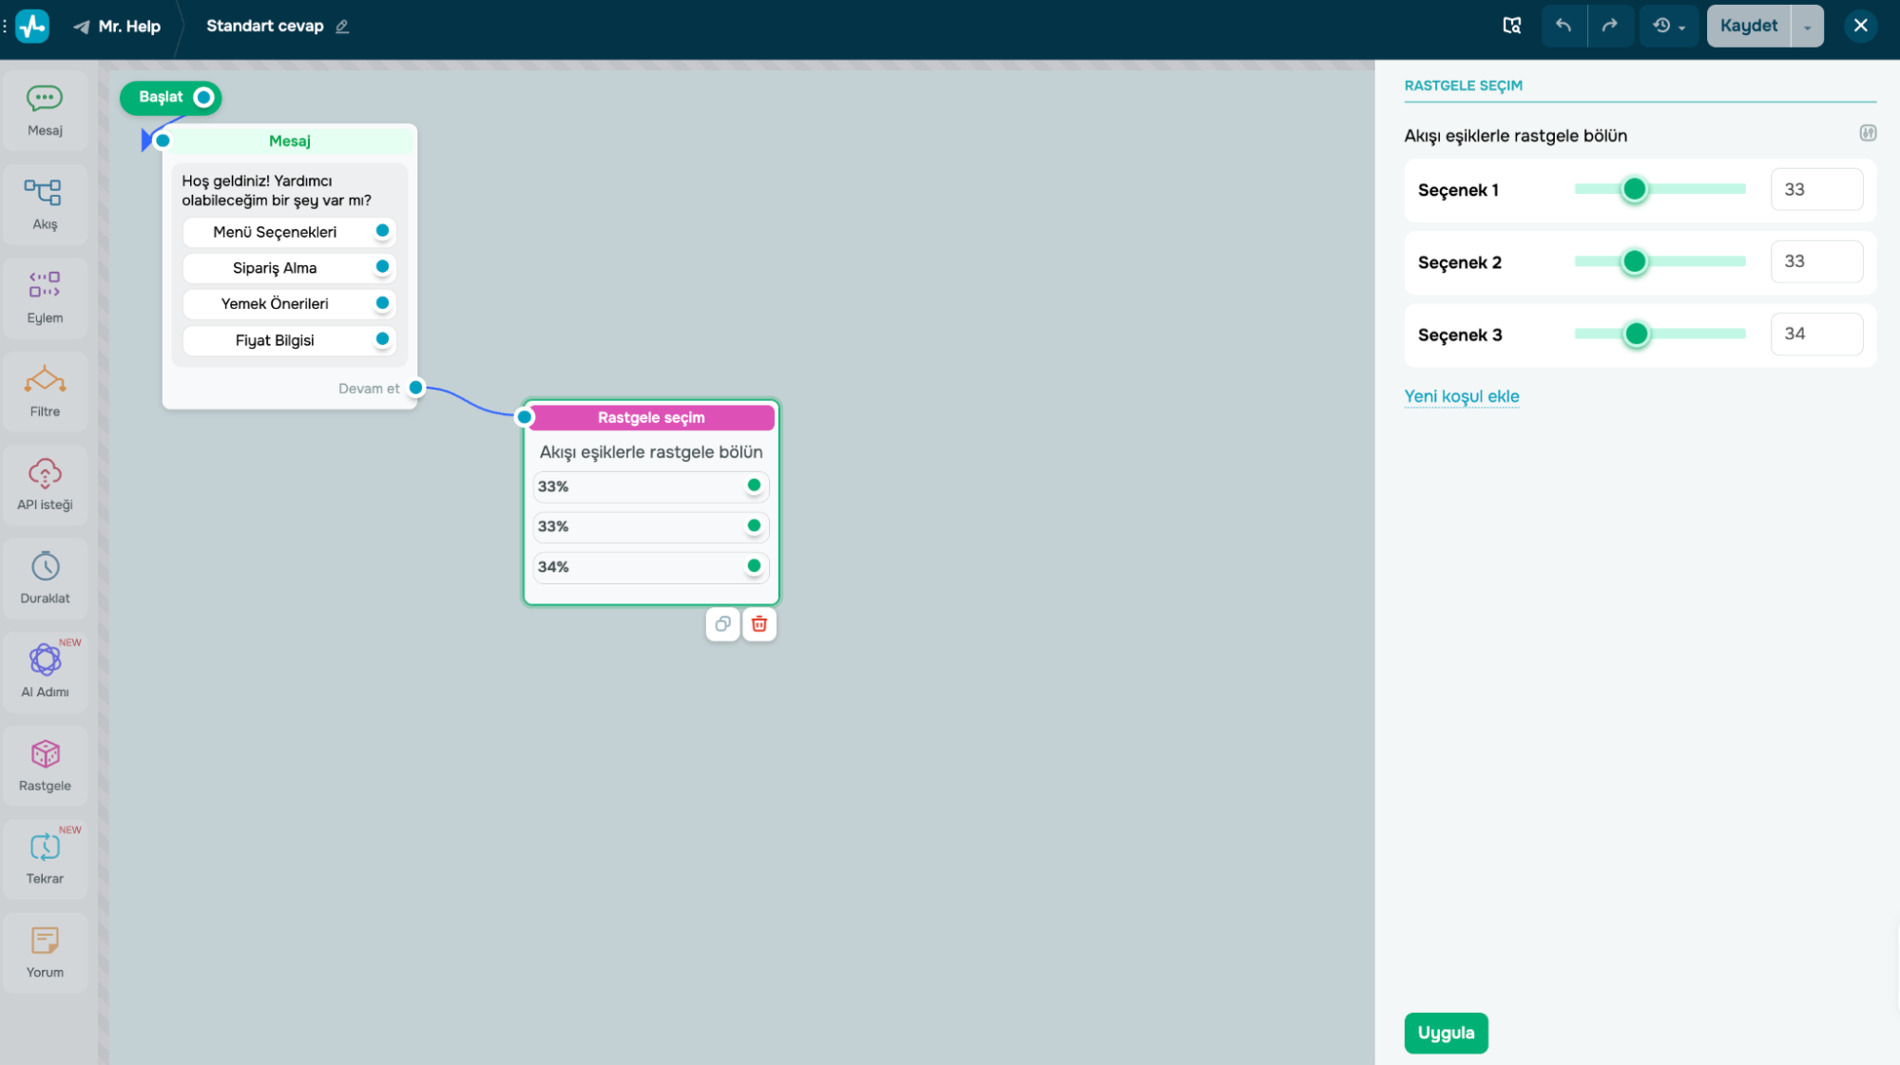Screen dimensions: 1900x1065
Task: Add a Mesaj block from sidebar
Action: click(x=45, y=110)
